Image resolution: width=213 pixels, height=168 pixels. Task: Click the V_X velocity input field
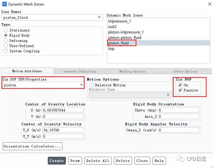(63, 130)
